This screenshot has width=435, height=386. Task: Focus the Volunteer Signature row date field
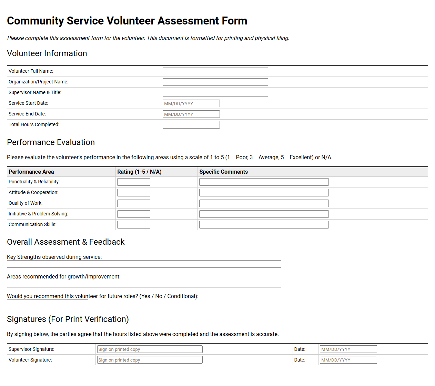tap(348, 360)
